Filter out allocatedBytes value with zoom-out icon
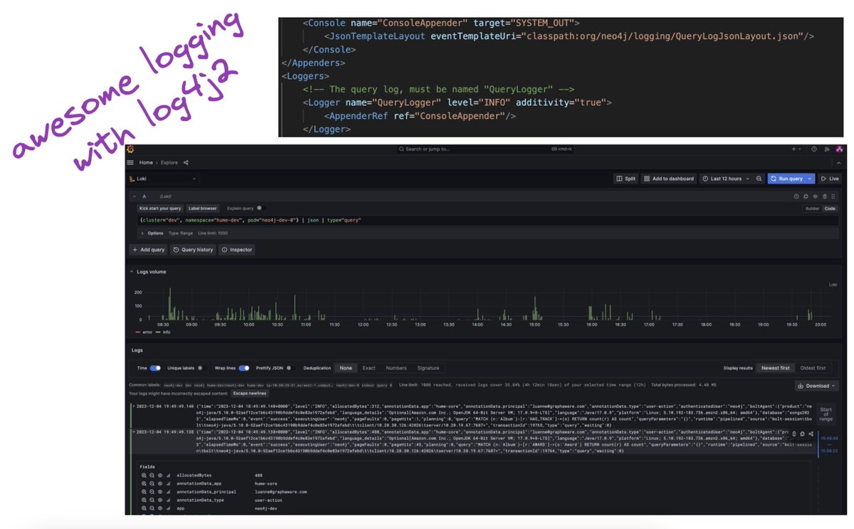The height and width of the screenshot is (529, 854). (x=152, y=475)
